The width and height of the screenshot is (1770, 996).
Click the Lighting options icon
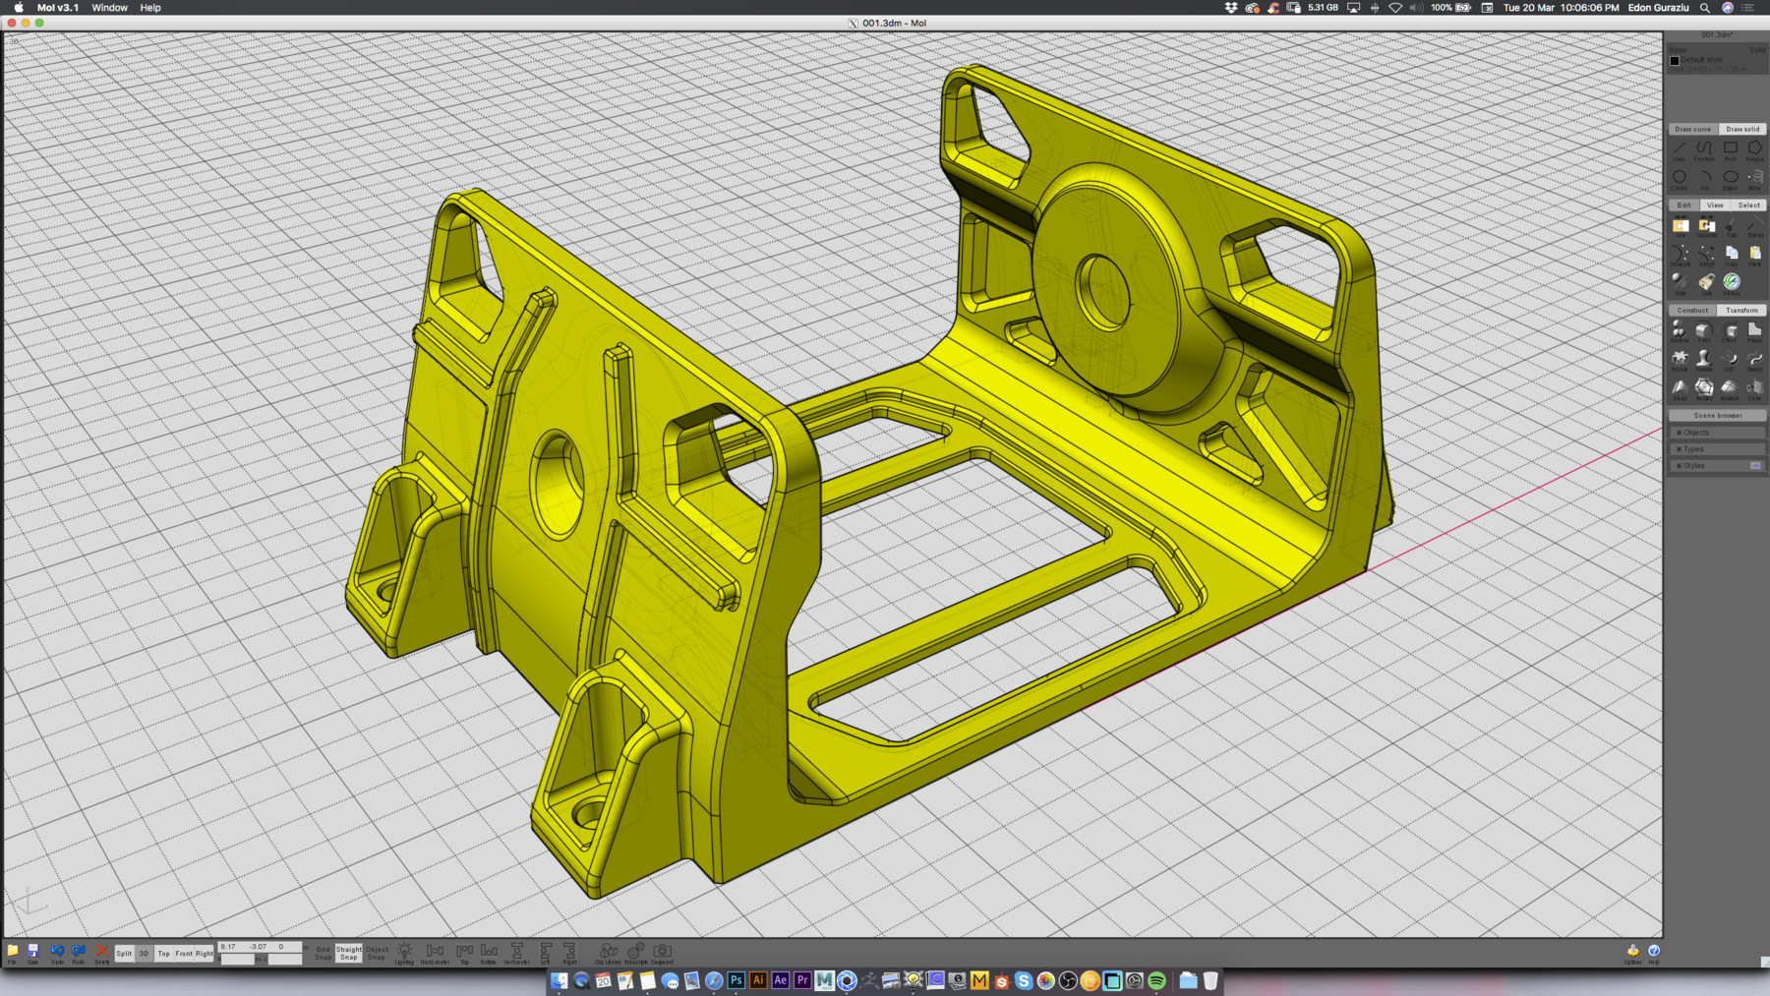404,952
